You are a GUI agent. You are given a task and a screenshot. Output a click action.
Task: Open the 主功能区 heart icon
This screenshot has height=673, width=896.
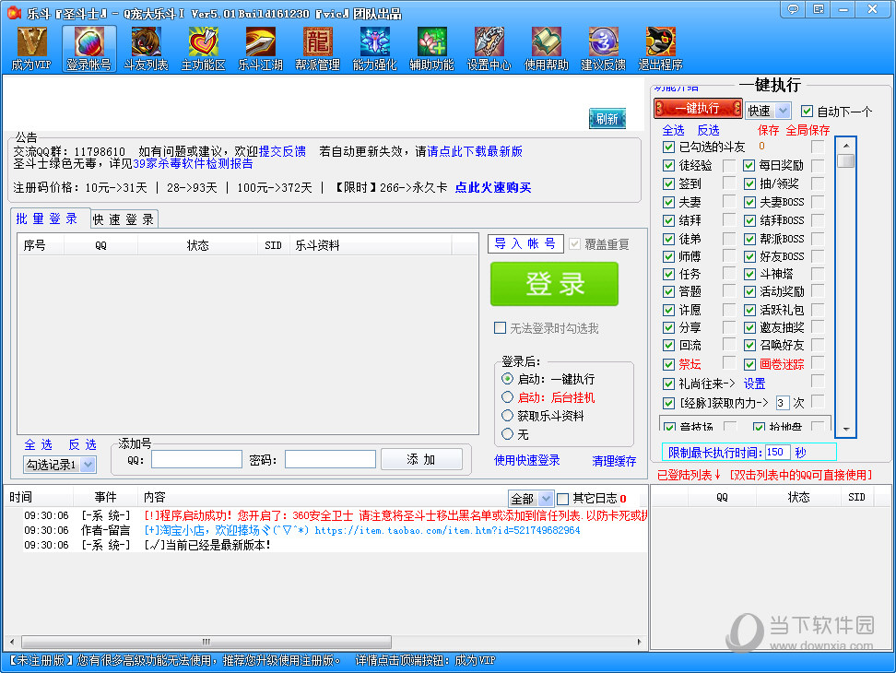point(204,49)
